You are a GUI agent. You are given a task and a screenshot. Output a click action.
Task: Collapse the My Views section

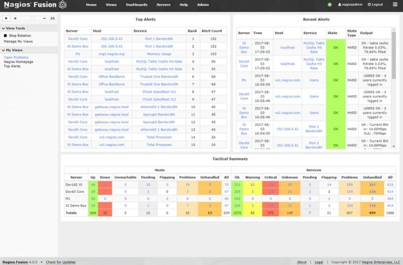pyautogui.click(x=12, y=50)
